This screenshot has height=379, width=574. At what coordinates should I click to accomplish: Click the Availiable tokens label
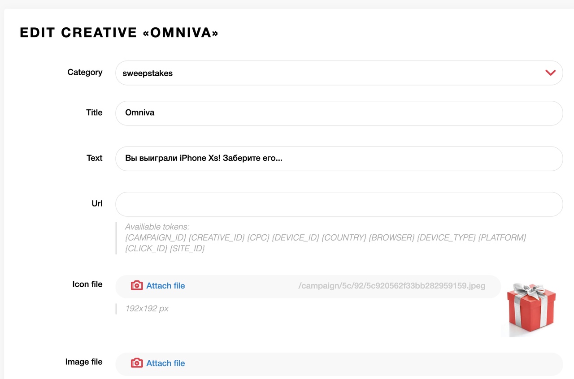(157, 227)
